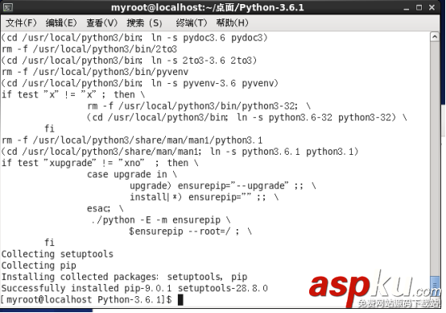The image size is (446, 313).
Task: Click the window title 'myroot@localhost'
Action: click(207, 7)
